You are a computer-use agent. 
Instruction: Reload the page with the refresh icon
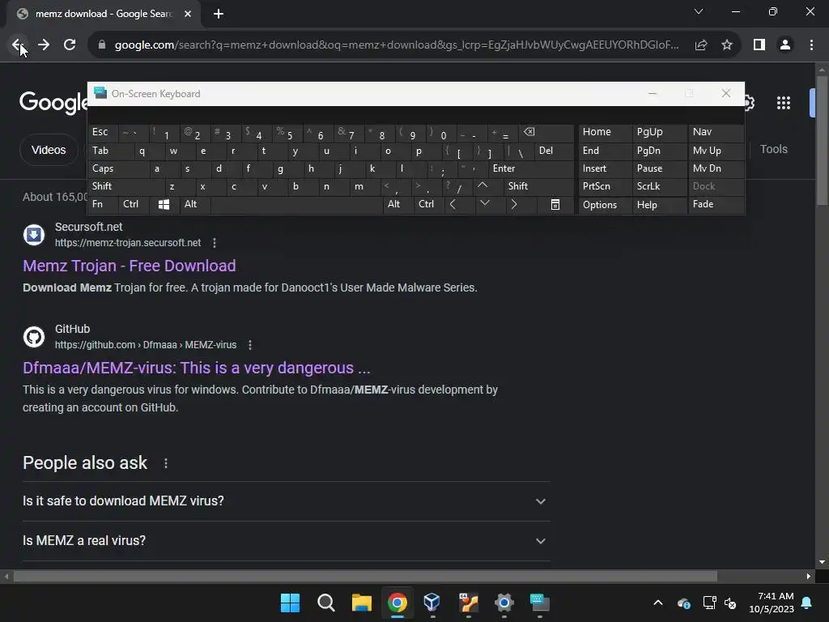[x=70, y=45]
